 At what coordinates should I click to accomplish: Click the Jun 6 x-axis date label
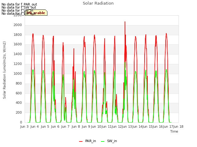[55, 126]
